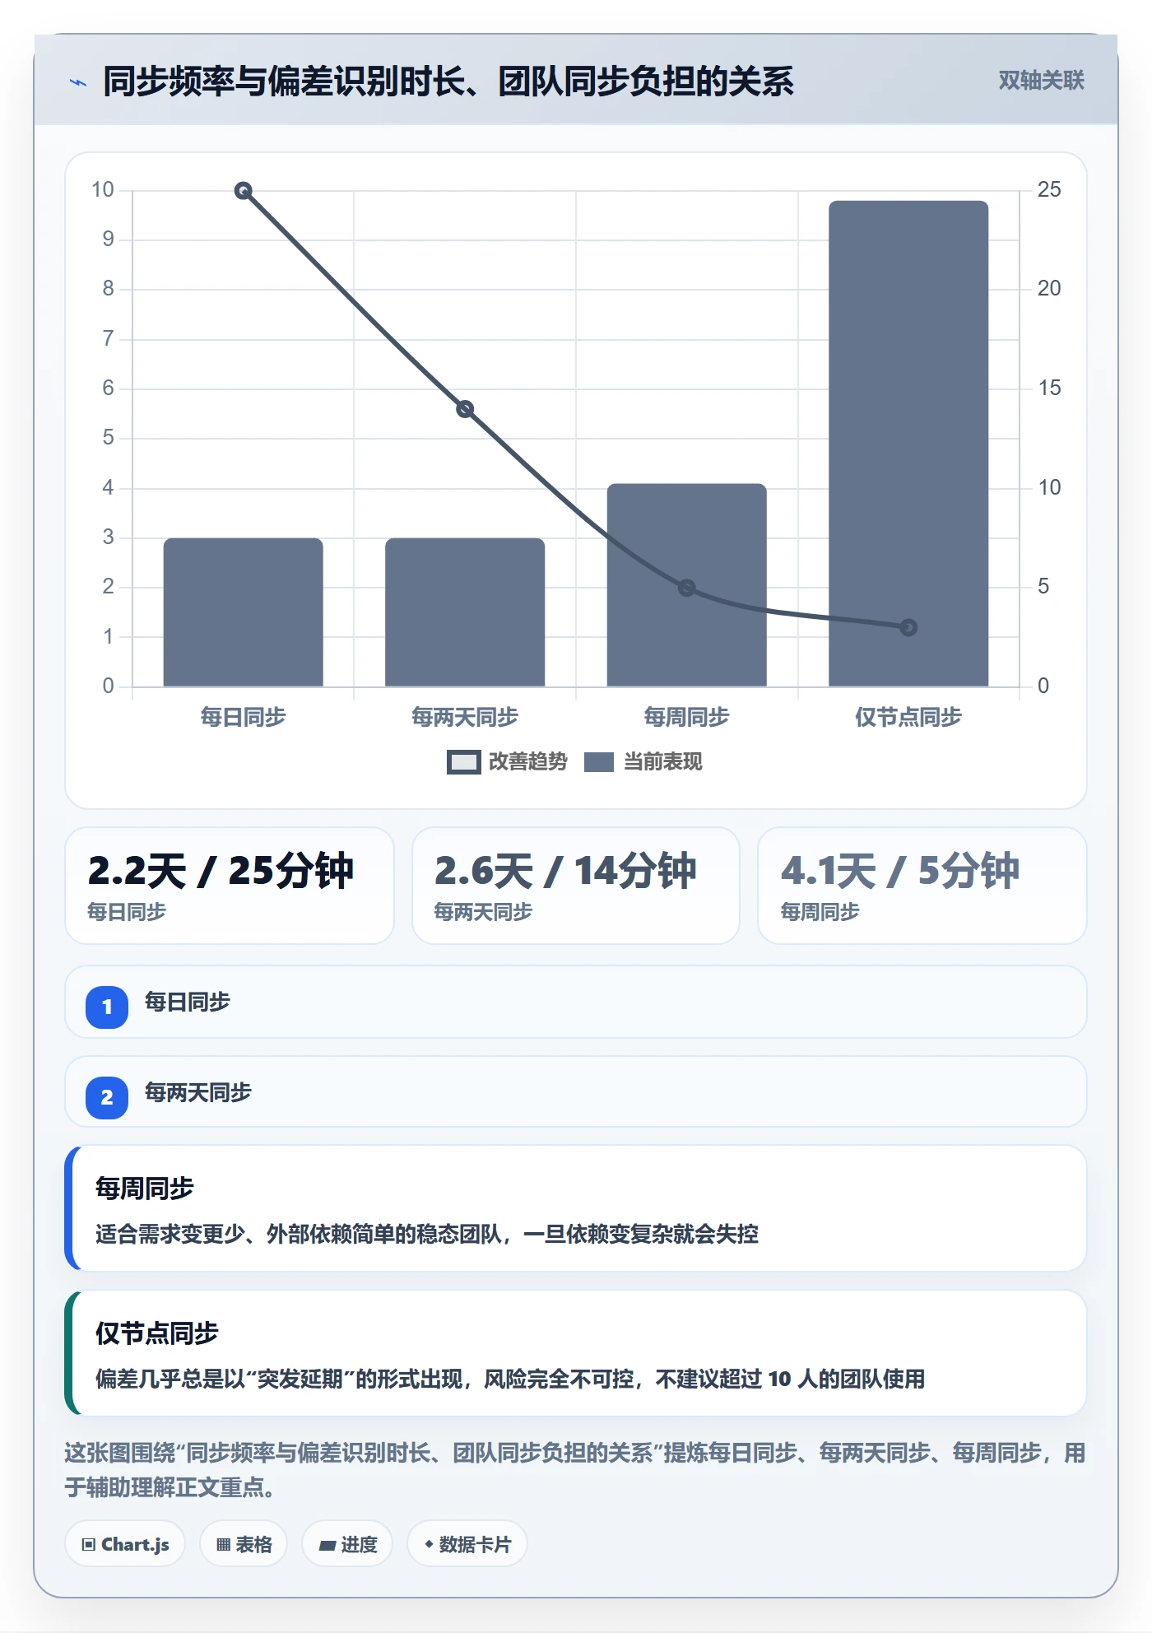Viewport: 1152px width, 1633px height.
Task: Click the number 2 badge icon
Action: click(x=107, y=1097)
